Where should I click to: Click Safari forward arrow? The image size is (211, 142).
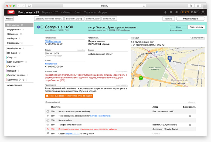23,6
